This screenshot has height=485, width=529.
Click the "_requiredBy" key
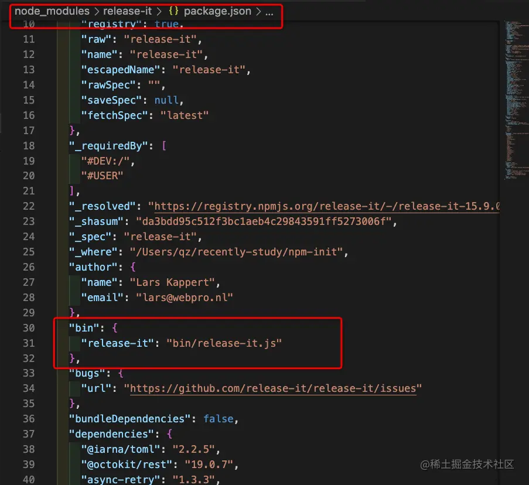click(x=108, y=146)
